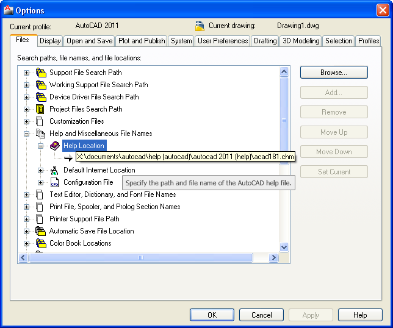Click the Working Support File Search Path folder icon

pyautogui.click(x=41, y=85)
